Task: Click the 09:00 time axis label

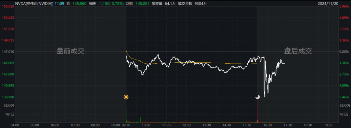Action: (116, 125)
